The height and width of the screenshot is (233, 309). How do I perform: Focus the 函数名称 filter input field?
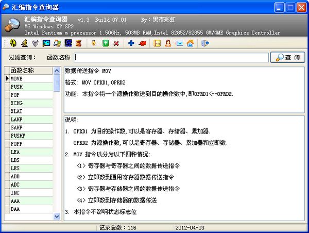171,57
